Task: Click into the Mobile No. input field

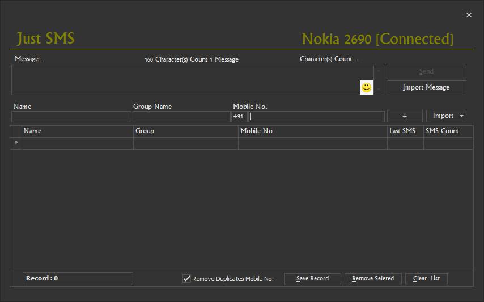Action: click(x=316, y=117)
